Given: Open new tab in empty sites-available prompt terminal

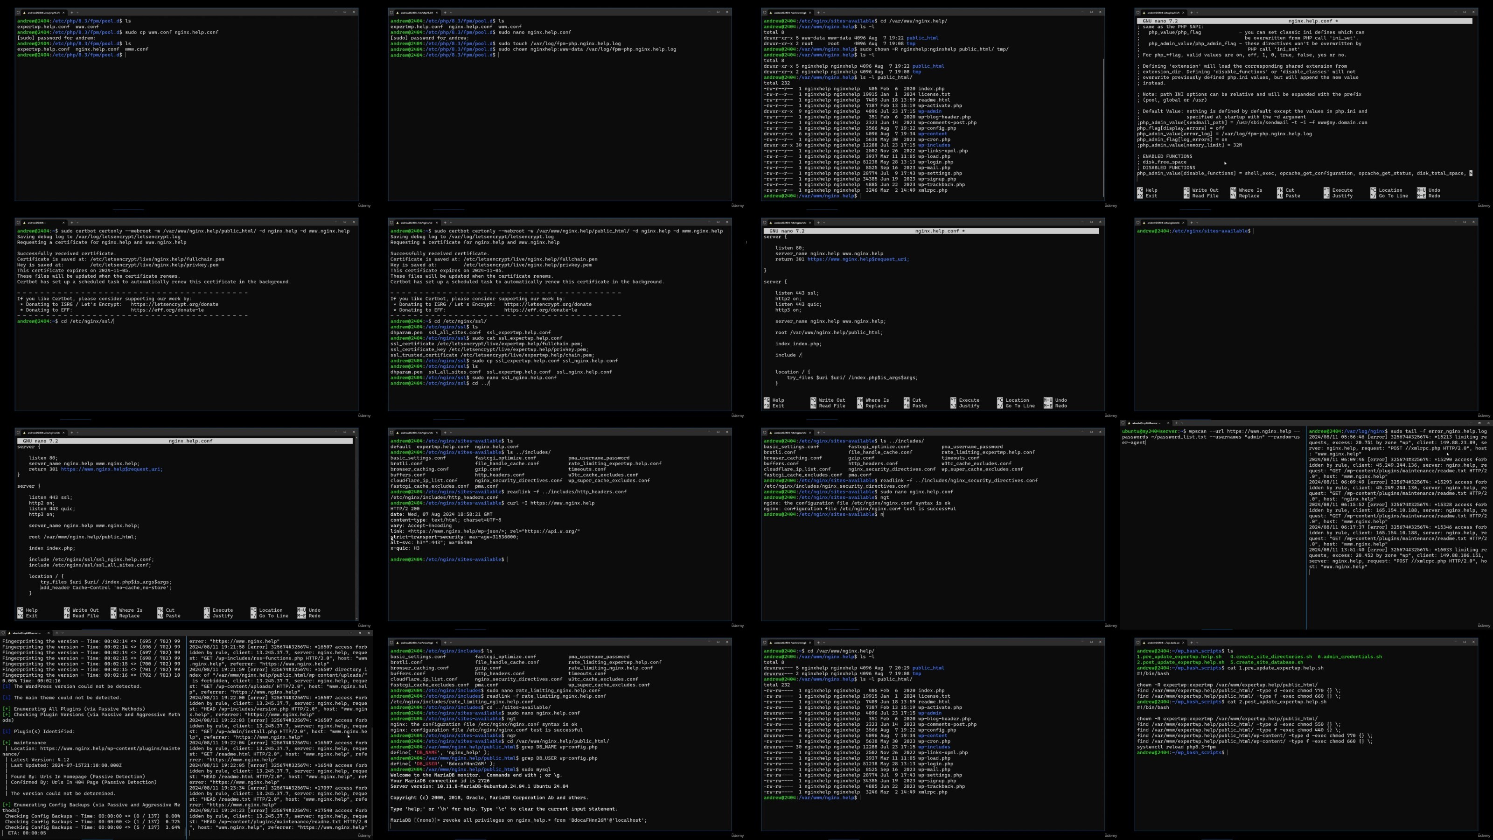Looking at the screenshot, I should click(x=1192, y=223).
